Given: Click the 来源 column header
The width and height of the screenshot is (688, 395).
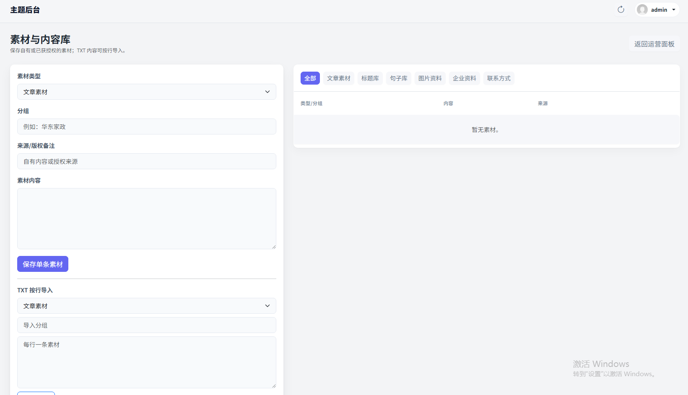Looking at the screenshot, I should click(x=543, y=103).
